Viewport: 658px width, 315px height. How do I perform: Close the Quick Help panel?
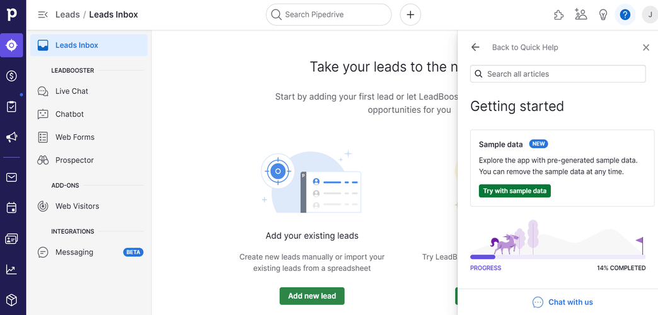click(x=646, y=47)
